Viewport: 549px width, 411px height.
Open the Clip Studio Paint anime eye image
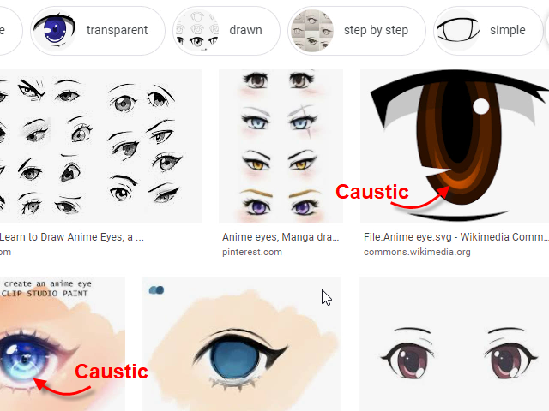point(63,344)
